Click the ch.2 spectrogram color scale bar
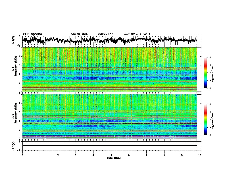 click(x=205, y=120)
